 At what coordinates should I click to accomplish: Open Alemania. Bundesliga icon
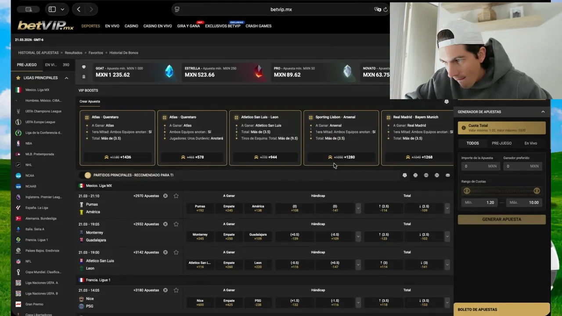click(18, 218)
